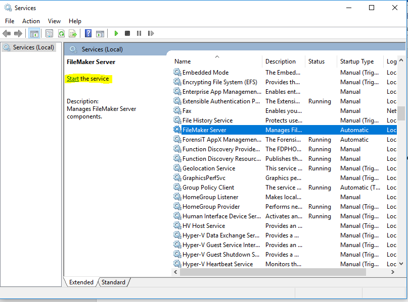Viewport: 408px width, 302px height.
Task: Open the File menu
Action: coord(10,21)
